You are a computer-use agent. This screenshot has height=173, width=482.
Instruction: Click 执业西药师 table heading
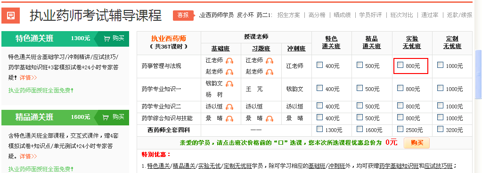click(169, 39)
